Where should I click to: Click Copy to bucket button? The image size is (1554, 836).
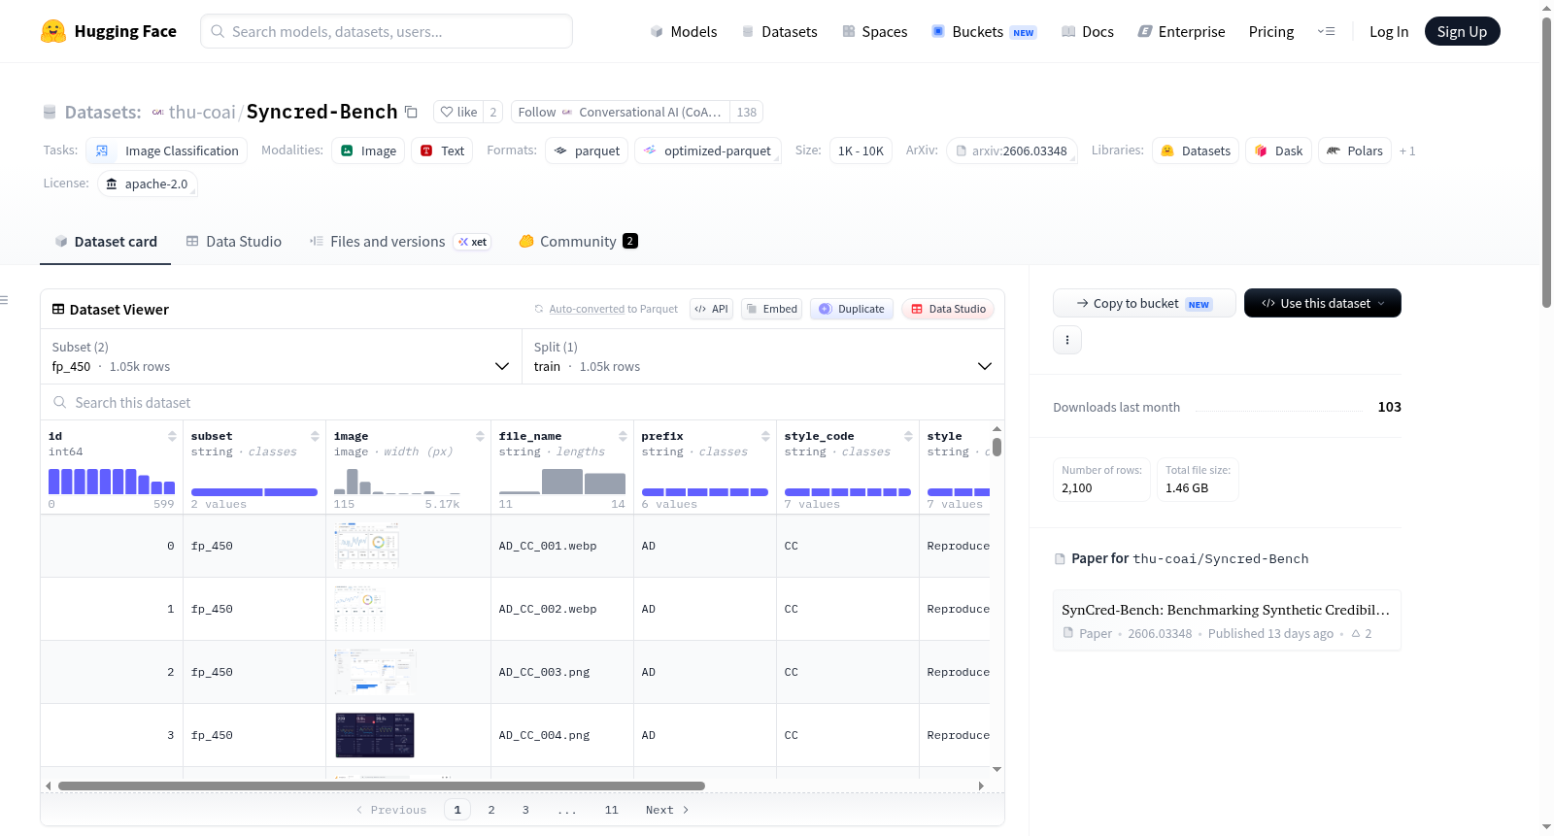click(x=1144, y=303)
